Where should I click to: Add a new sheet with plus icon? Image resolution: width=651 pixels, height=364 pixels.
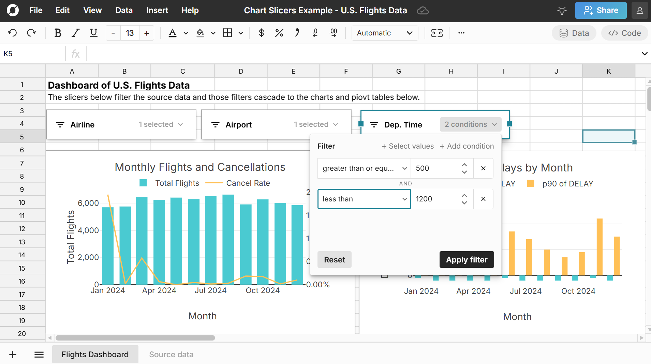point(13,354)
